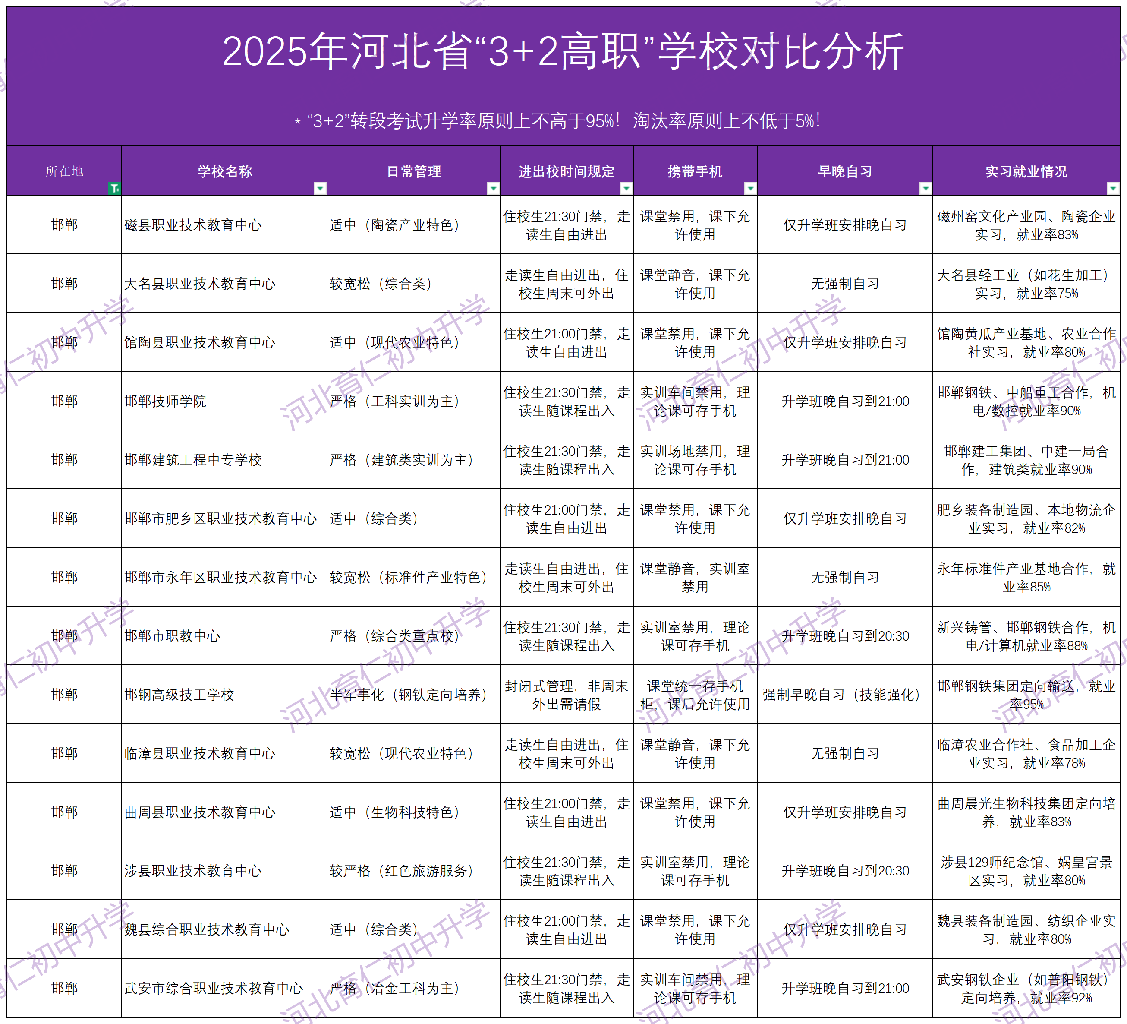Select the 学校名称 header cell
Screen dimensions: 1127x1024
tap(224, 171)
